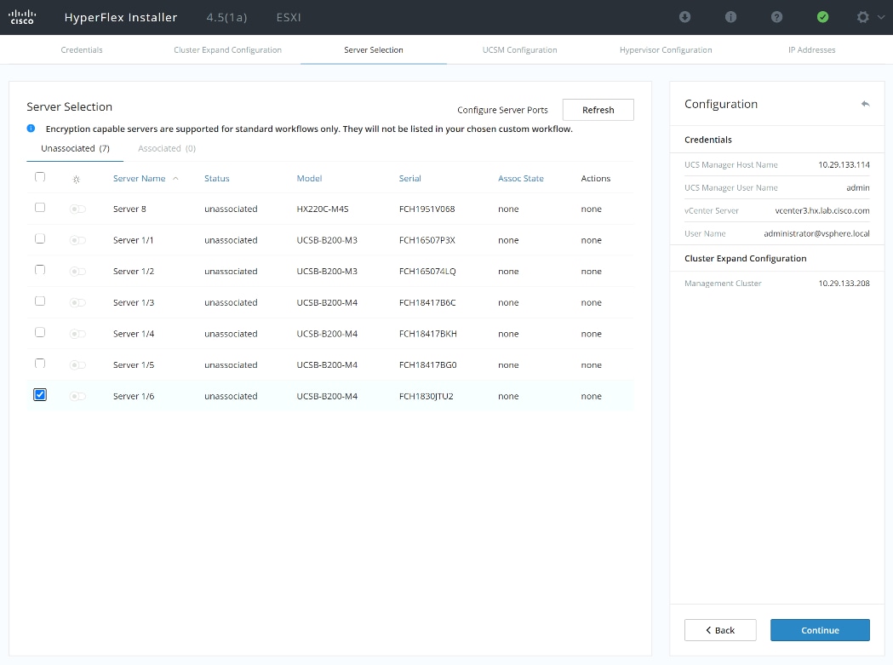Open the info icon in the header
The image size is (893, 665).
point(730,17)
